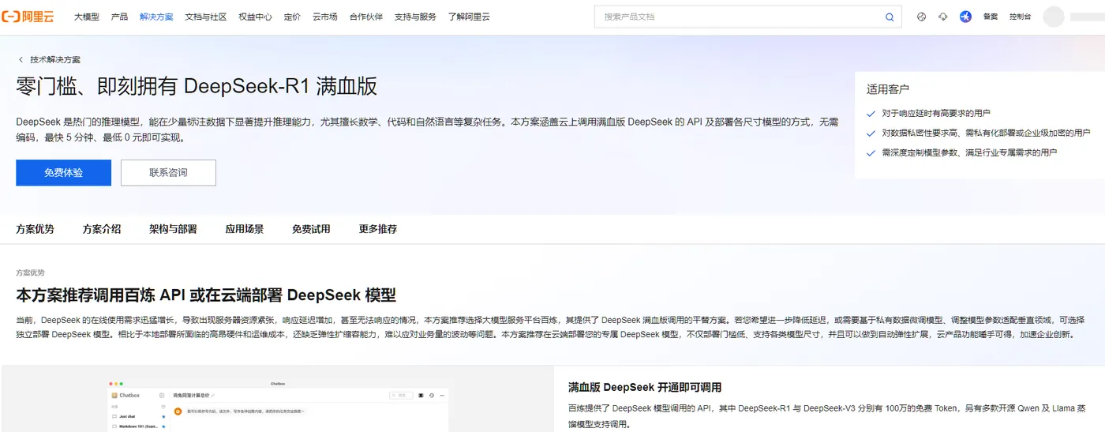Open 定价 in top navigation
This screenshot has width=1105, height=432.
coord(292,17)
